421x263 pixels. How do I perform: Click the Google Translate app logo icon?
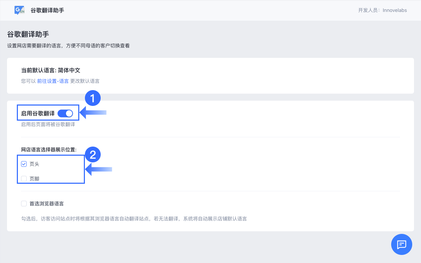pyautogui.click(x=20, y=10)
